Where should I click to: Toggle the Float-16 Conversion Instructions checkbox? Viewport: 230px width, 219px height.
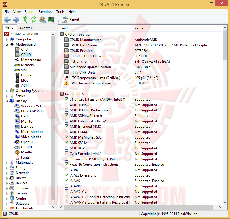pyautogui.click(x=66, y=164)
